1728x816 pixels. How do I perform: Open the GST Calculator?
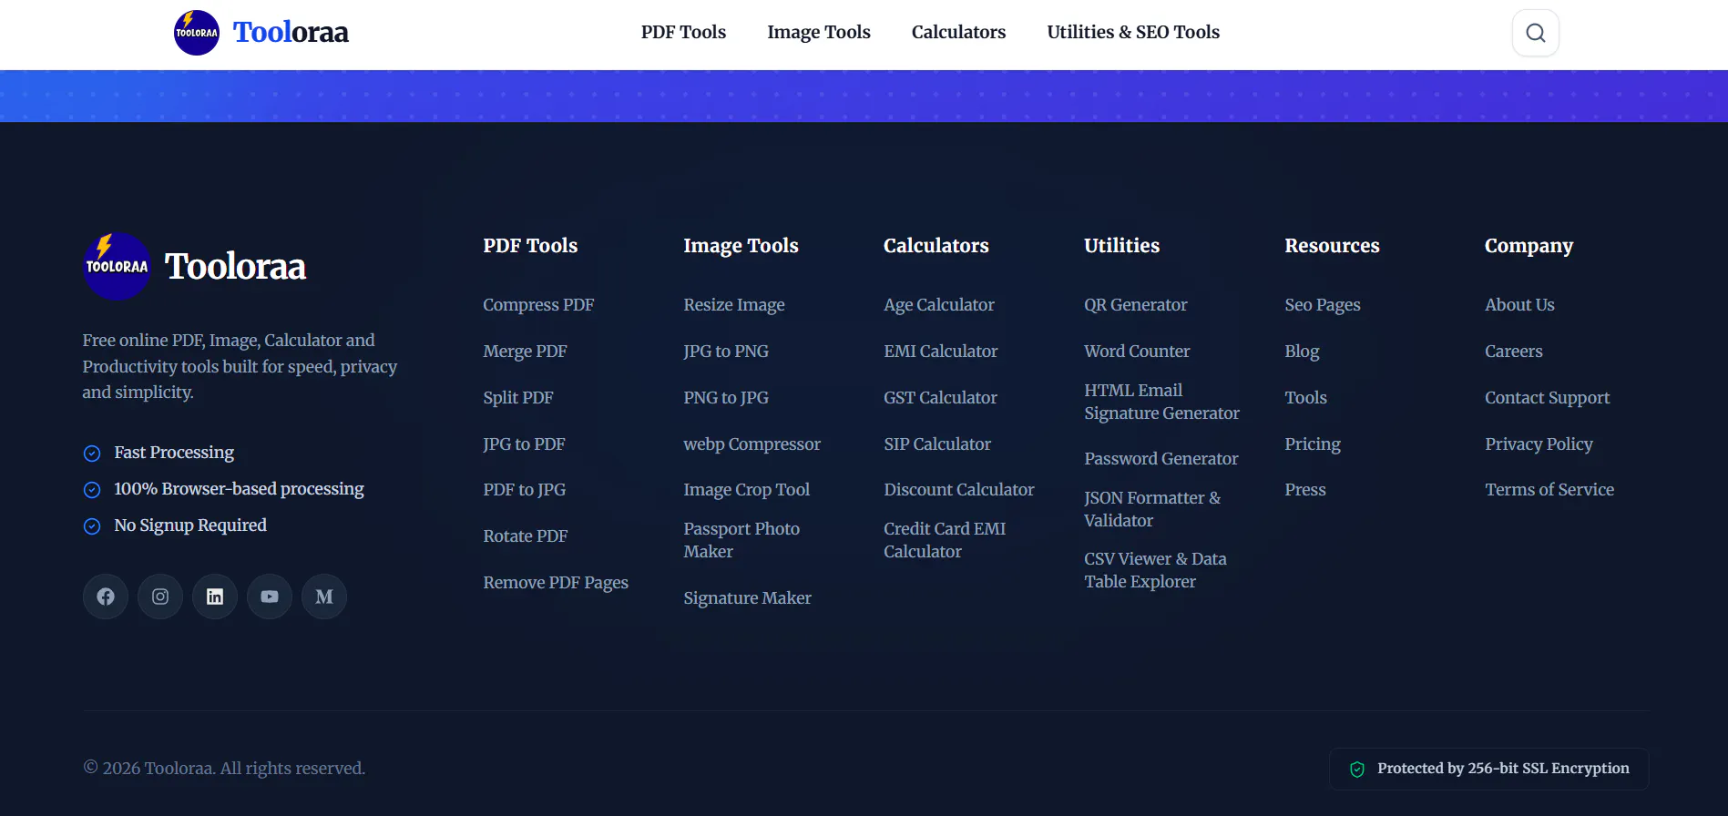point(940,398)
